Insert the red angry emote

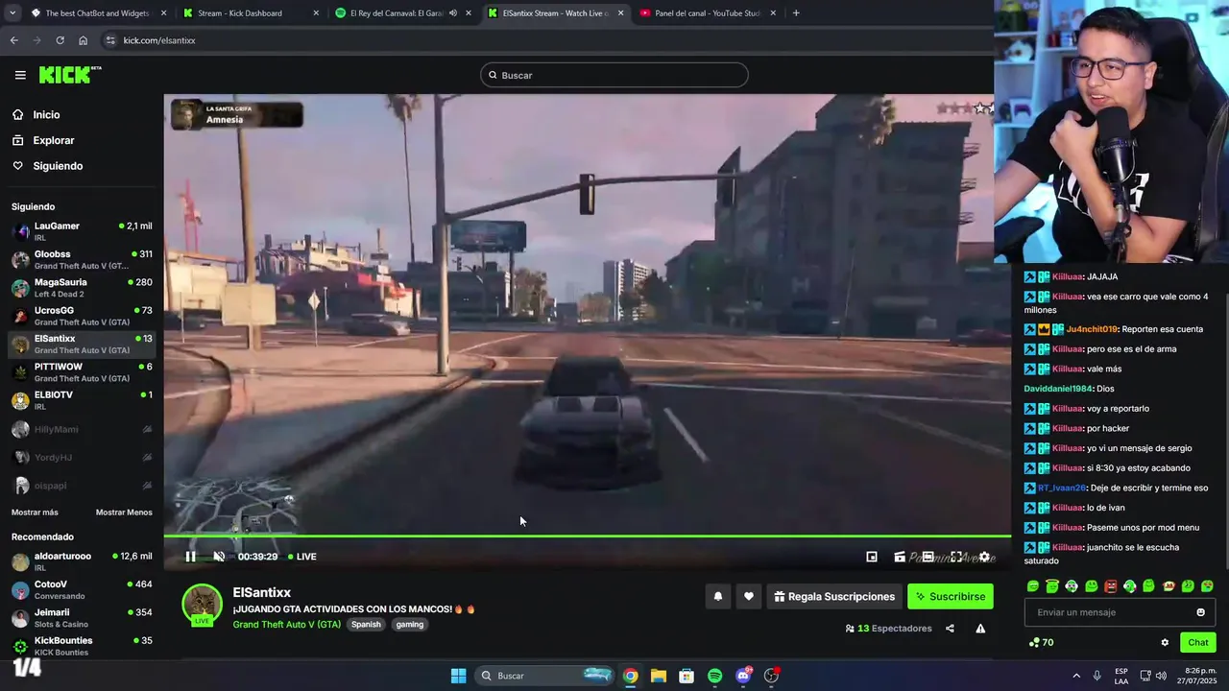1110,586
